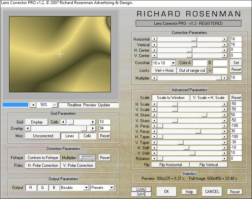The image size is (252, 199).
Task: Toggle V. Scale = H. Scale option
Action: tap(209, 98)
